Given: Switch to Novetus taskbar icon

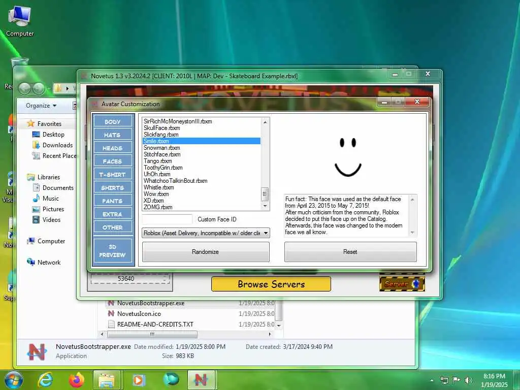Looking at the screenshot, I should pyautogui.click(x=201, y=380).
